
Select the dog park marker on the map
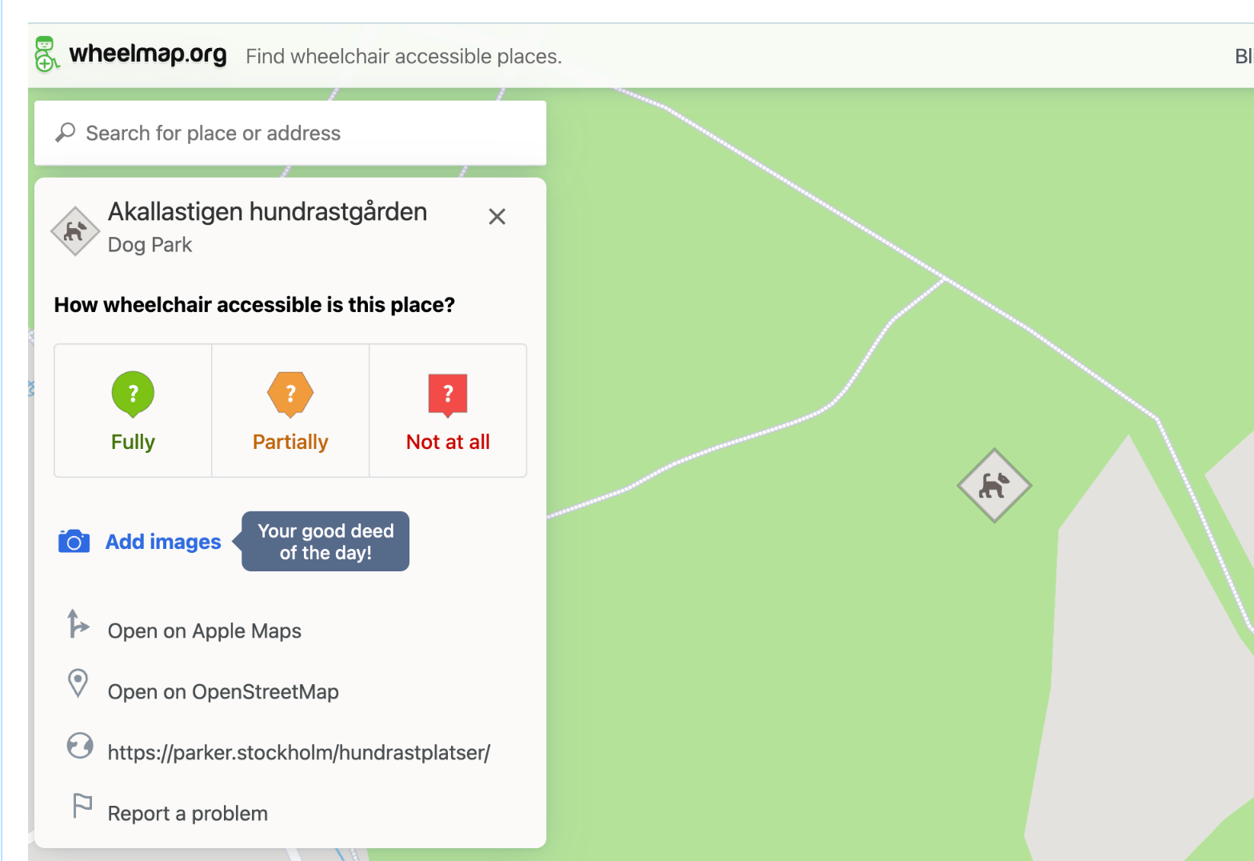(994, 486)
